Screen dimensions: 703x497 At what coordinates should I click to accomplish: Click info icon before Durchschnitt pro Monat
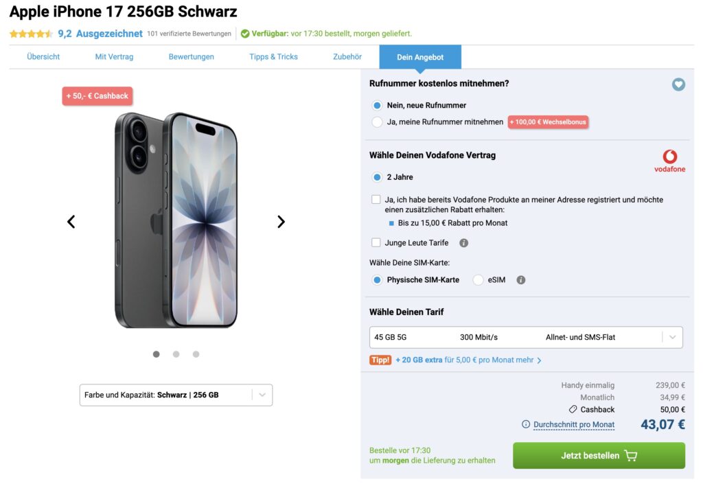(x=526, y=424)
